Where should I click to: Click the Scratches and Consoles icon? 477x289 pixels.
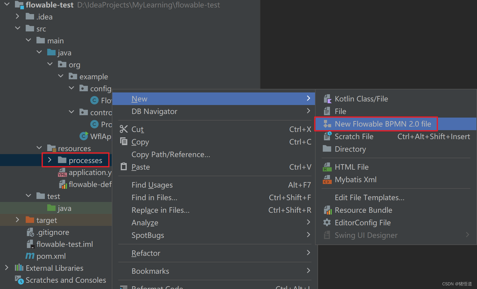(19, 280)
